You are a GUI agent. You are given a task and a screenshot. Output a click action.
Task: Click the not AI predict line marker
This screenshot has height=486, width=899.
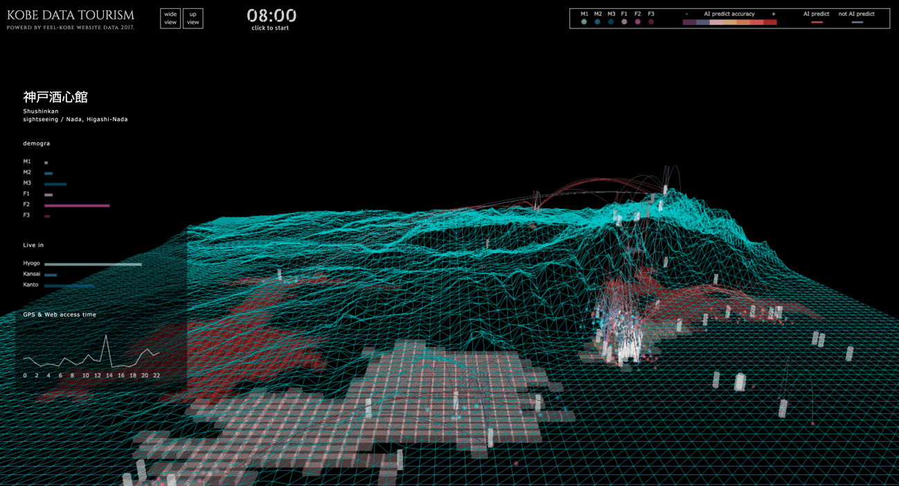click(857, 22)
